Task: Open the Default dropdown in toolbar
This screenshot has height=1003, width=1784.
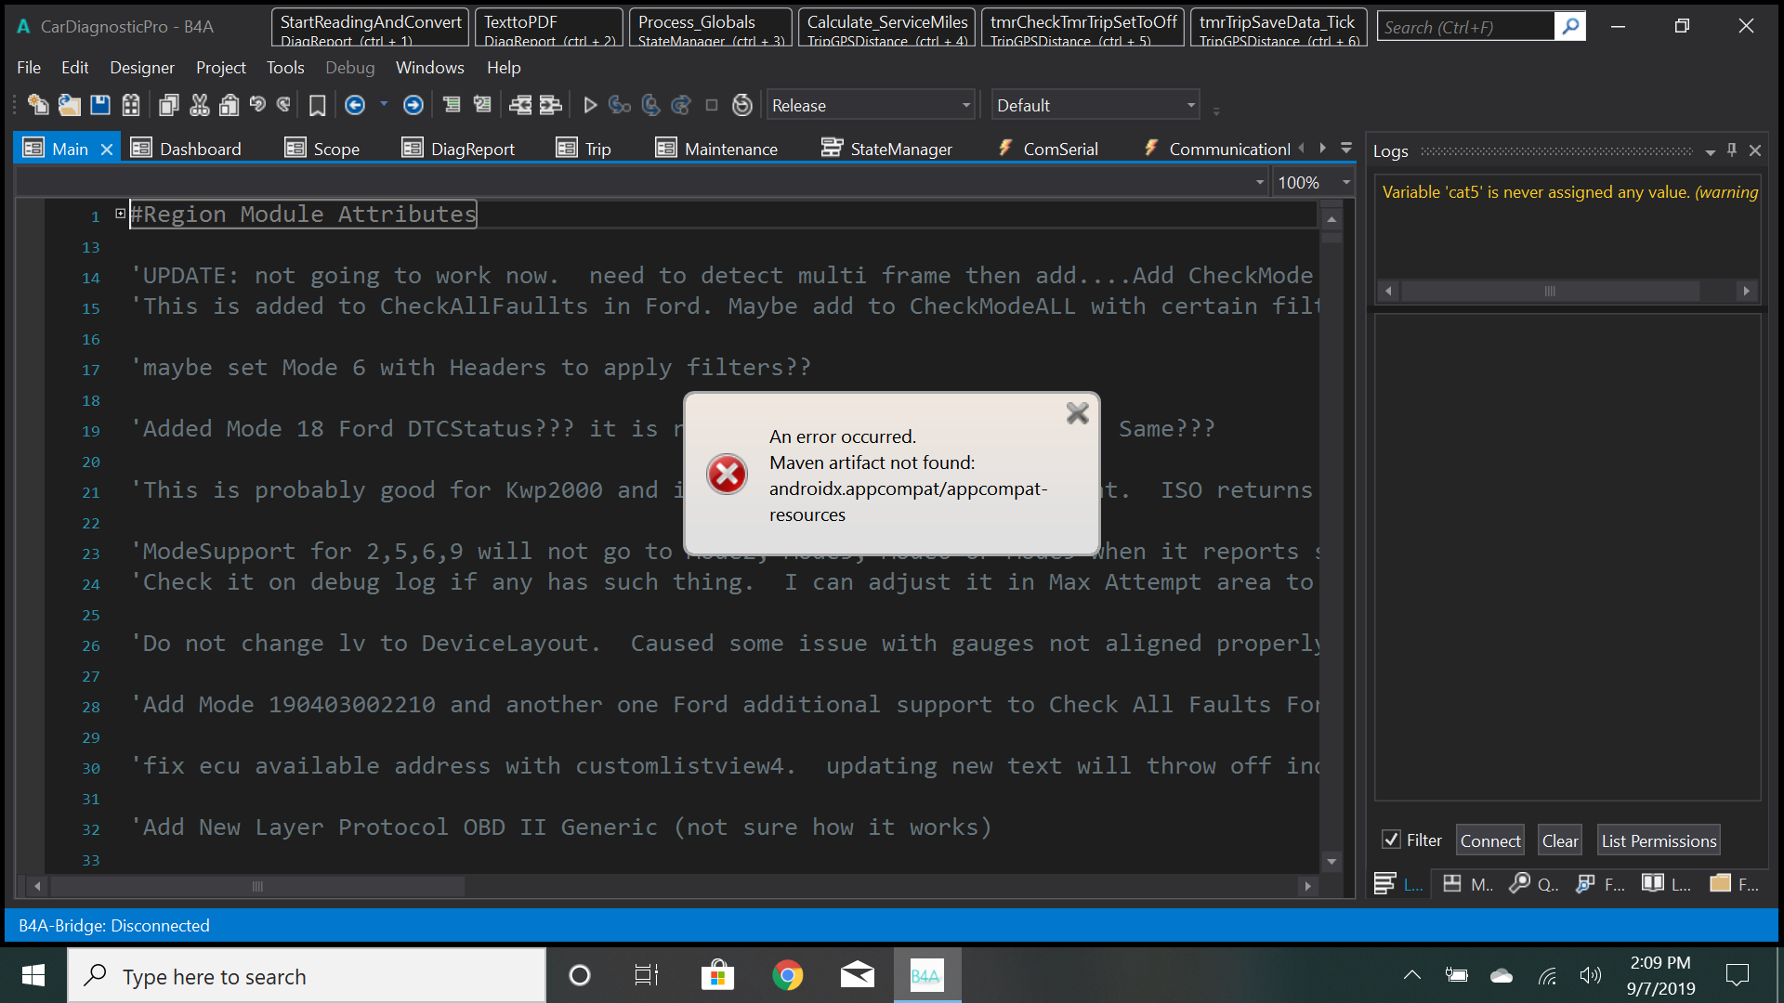Action: (1190, 105)
